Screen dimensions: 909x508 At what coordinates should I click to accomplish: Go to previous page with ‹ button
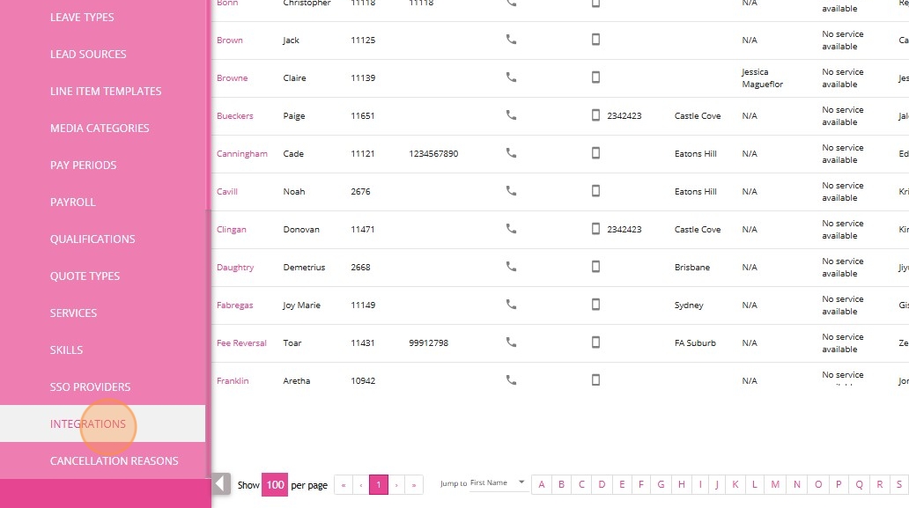click(360, 485)
